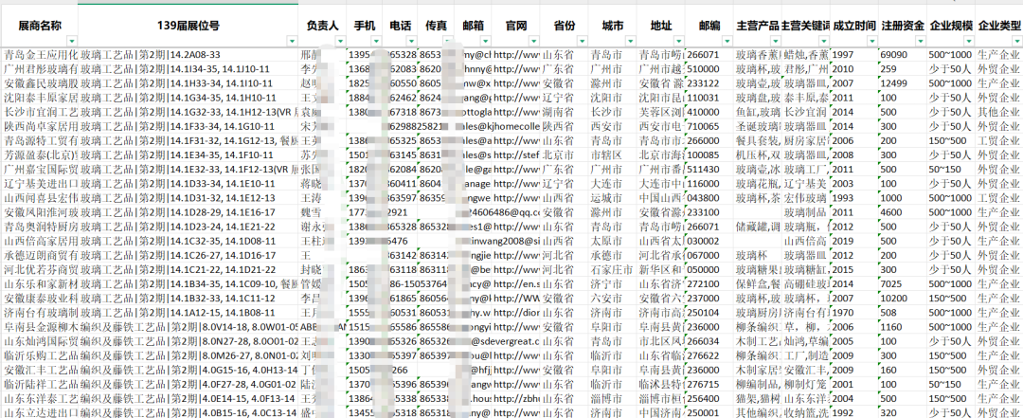Select the cell 芳源盈泰(北京)
The image size is (1023, 418).
pyautogui.click(x=39, y=154)
